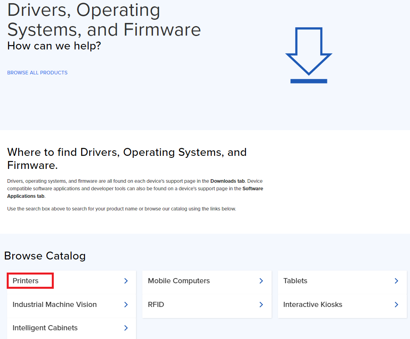Expand the Mobile Computers category chevron
This screenshot has width=410, height=339.
pos(261,281)
